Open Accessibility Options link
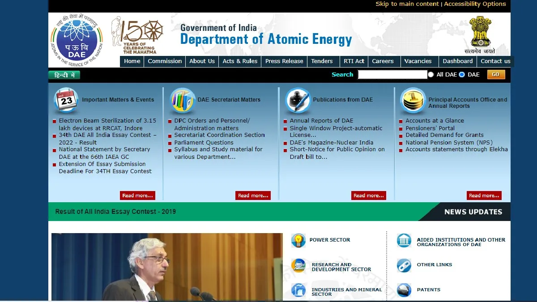 tap(475, 4)
